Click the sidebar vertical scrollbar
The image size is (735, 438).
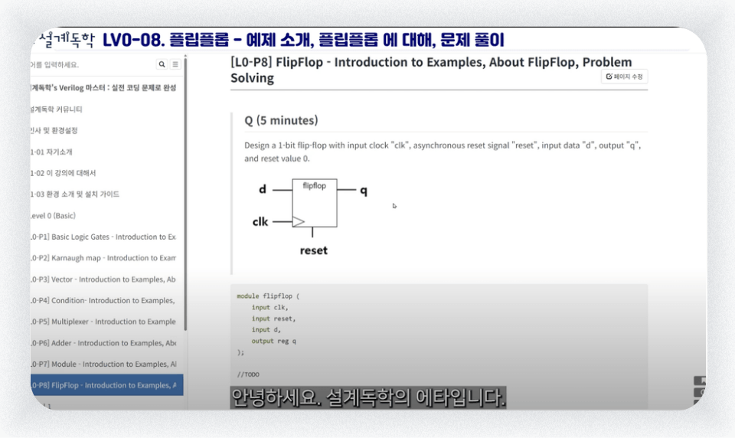coord(185,192)
